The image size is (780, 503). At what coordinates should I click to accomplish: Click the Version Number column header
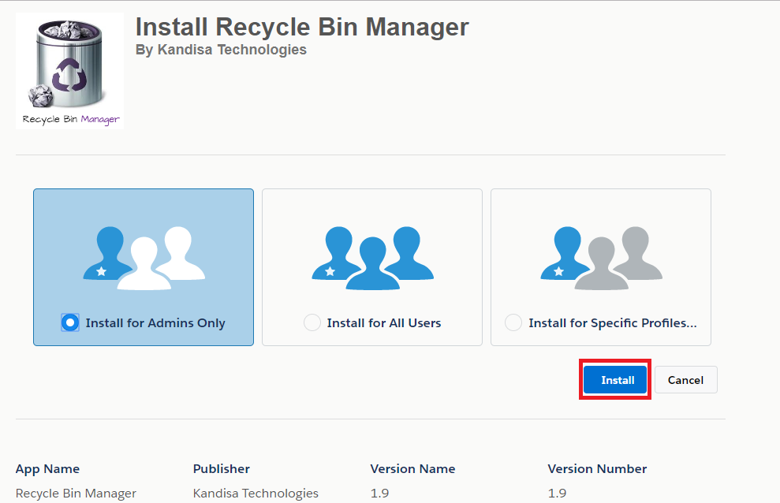pos(597,468)
